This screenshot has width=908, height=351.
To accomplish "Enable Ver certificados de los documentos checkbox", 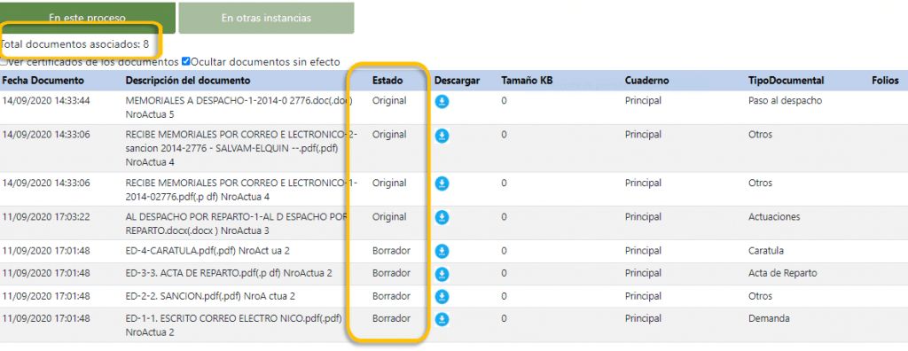I will click(x=4, y=61).
